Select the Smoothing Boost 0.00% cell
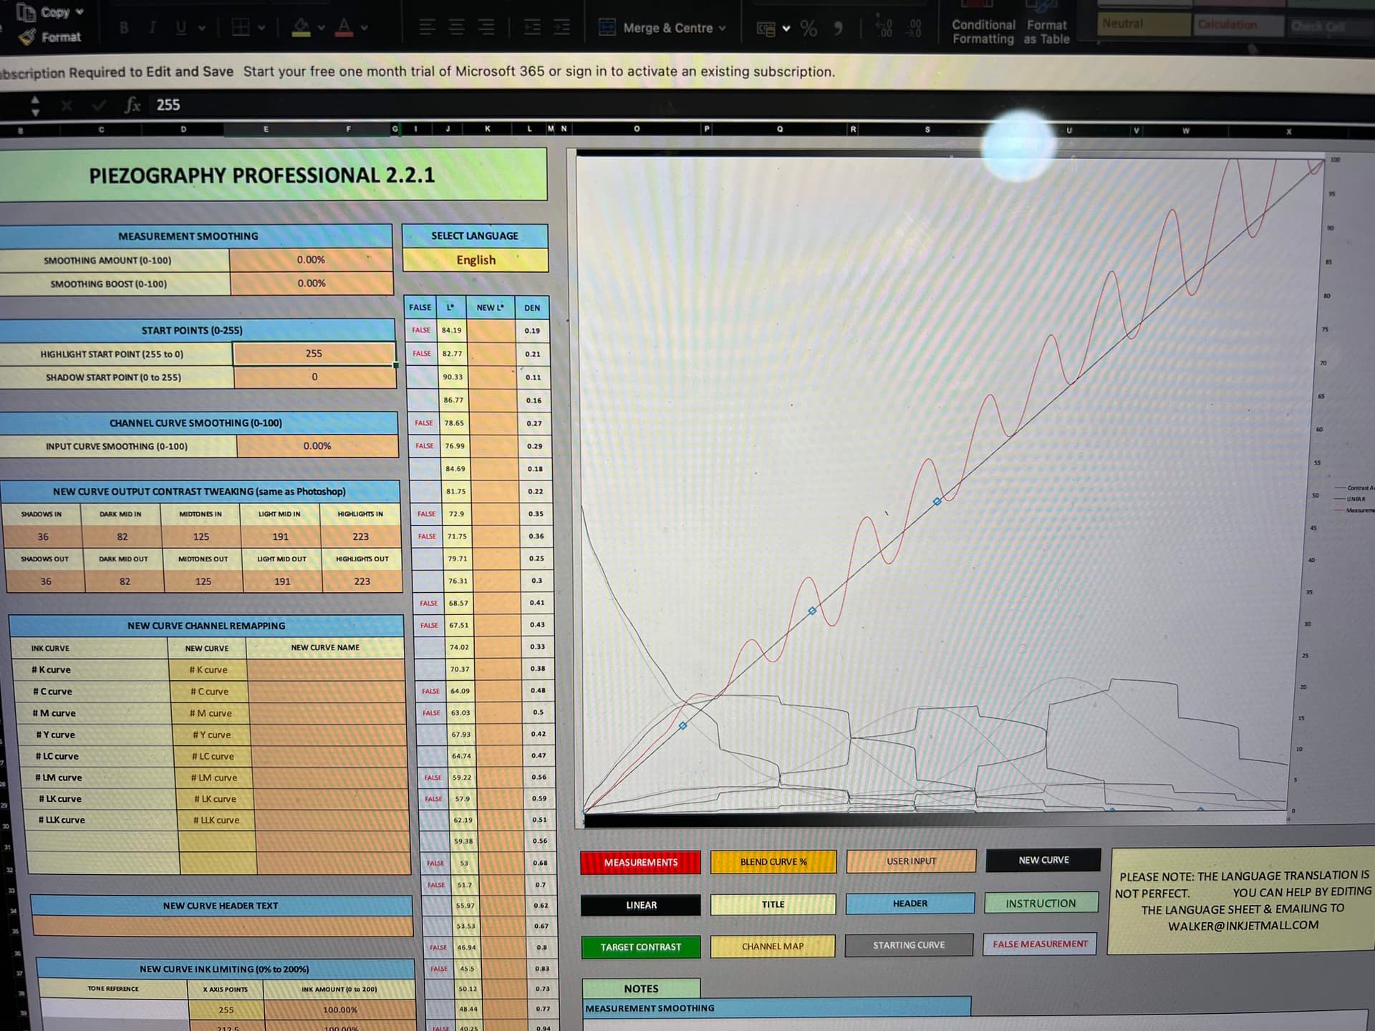 [312, 284]
